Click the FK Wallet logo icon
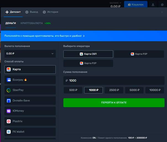Viewport: 167px width, 142px height. tap(9, 132)
